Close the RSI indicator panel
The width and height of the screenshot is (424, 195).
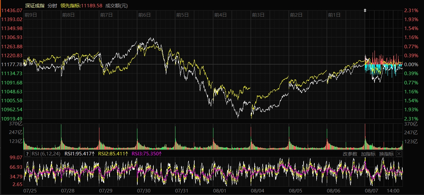399,154
